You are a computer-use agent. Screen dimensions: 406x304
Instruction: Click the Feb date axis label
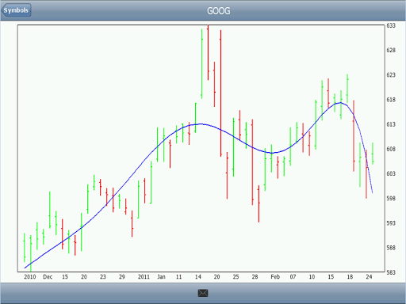pos(275,277)
